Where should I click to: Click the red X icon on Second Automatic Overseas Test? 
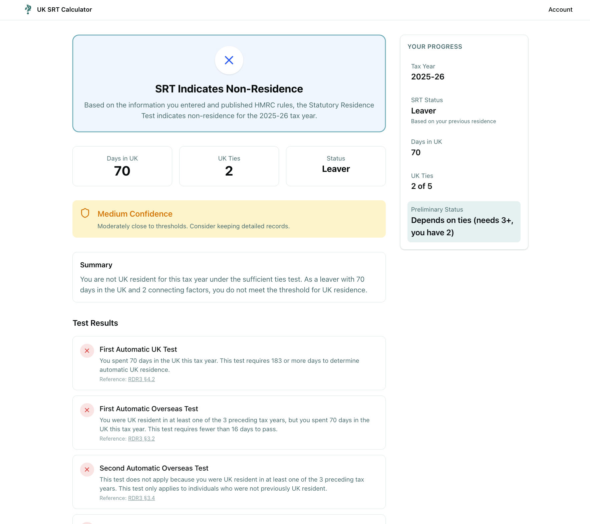tap(87, 470)
